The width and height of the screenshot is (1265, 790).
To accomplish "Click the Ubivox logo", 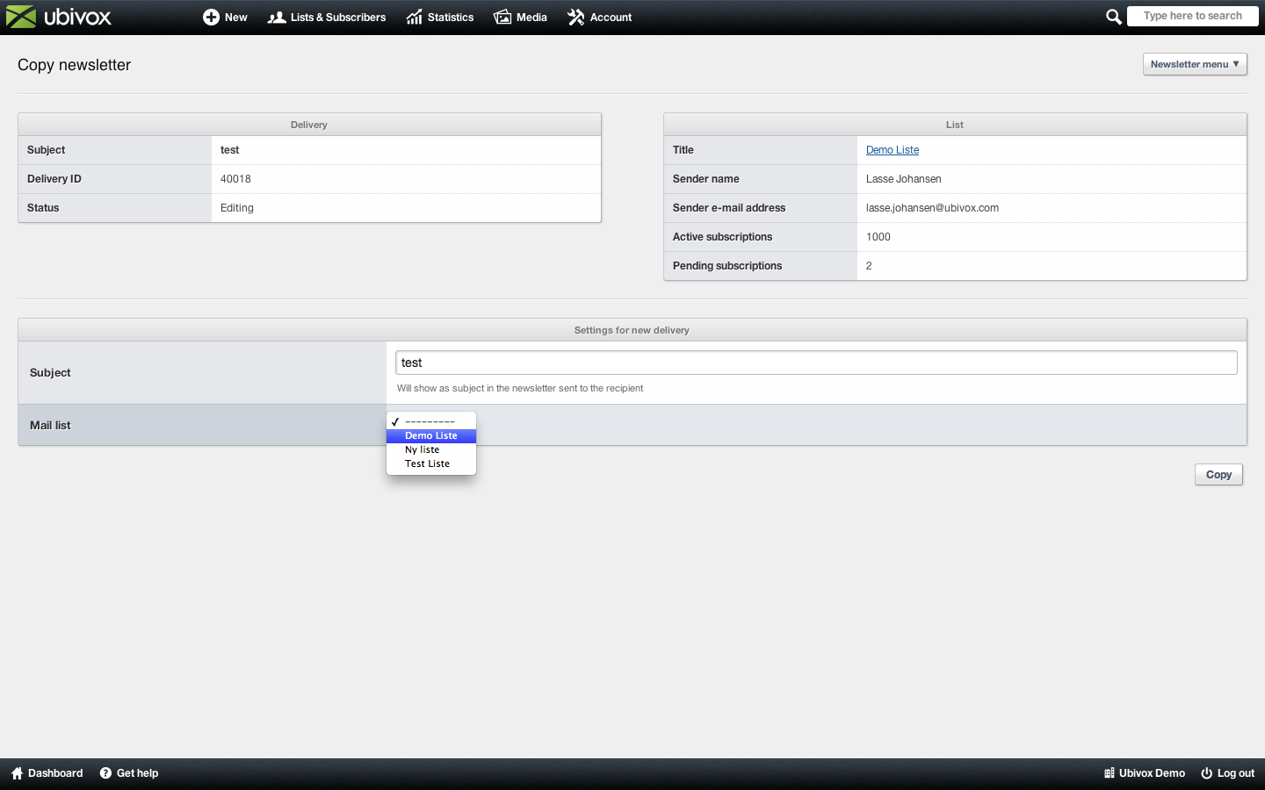I will coord(59,17).
